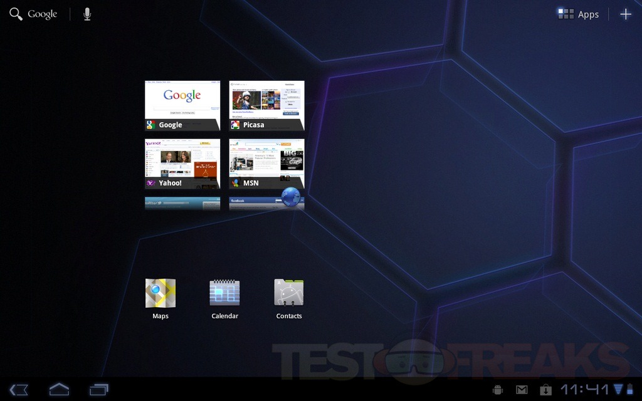
Task: Open the MSN bookmark thumbnail
Action: pos(266,163)
